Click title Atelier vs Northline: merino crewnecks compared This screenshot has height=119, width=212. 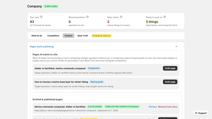point(60,68)
